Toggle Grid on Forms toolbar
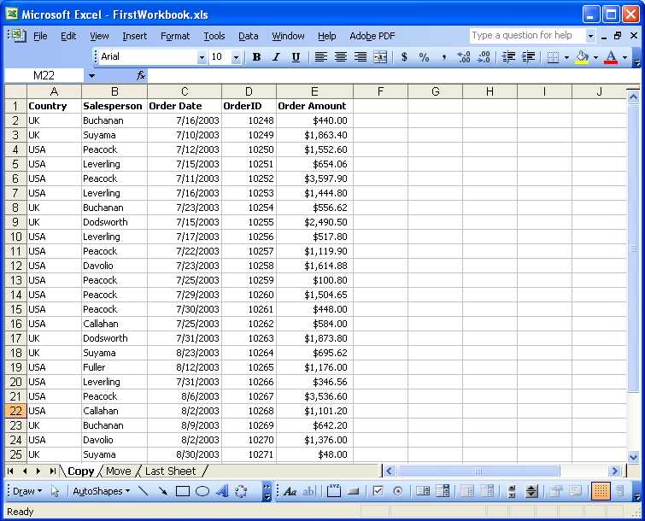 [x=601, y=491]
